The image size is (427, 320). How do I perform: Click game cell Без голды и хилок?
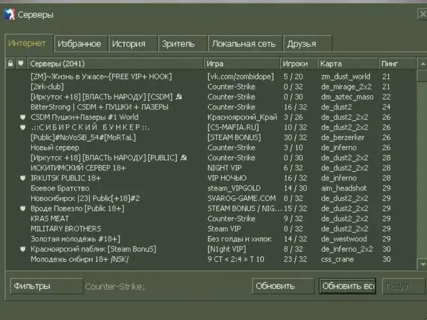tap(239, 239)
